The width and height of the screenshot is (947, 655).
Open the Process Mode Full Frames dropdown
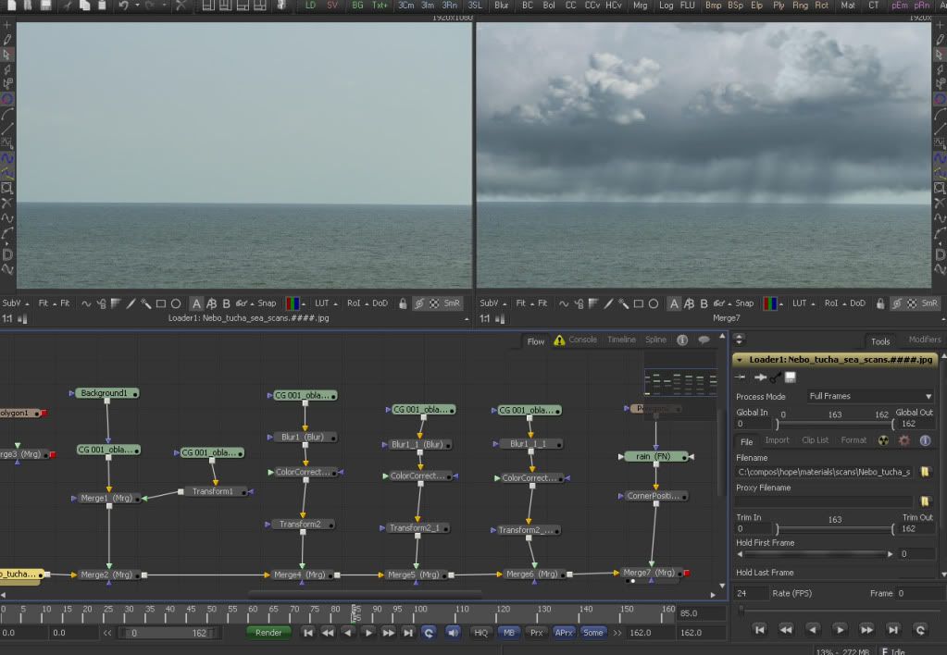click(x=870, y=396)
